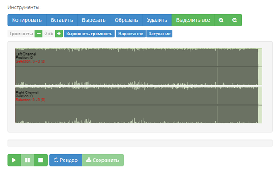
Task: Decrease volume with the minus button
Action: 38,34
